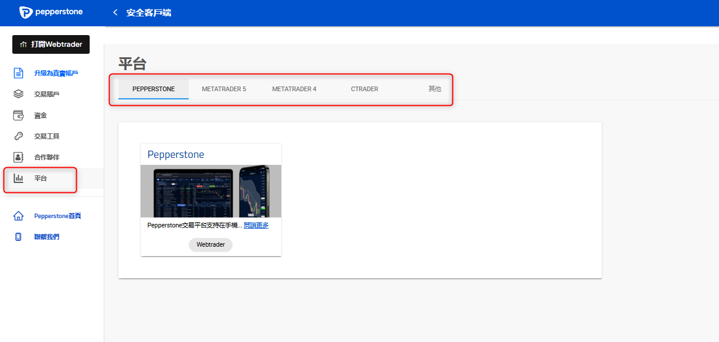Click the wrench icon for 交易工具
719x342 pixels.
tap(19, 136)
